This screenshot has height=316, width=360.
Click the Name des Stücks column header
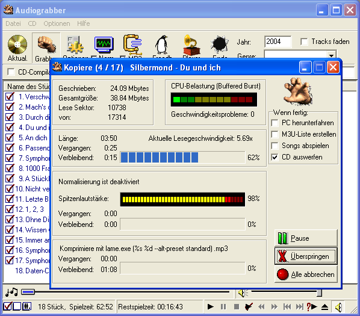click(27, 87)
